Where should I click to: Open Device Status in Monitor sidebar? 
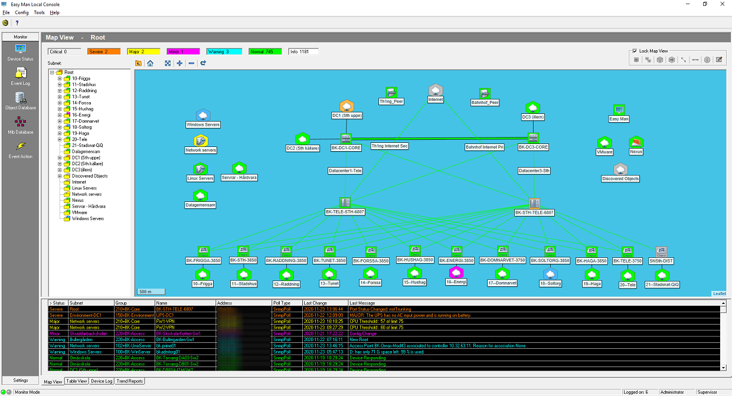(x=20, y=53)
